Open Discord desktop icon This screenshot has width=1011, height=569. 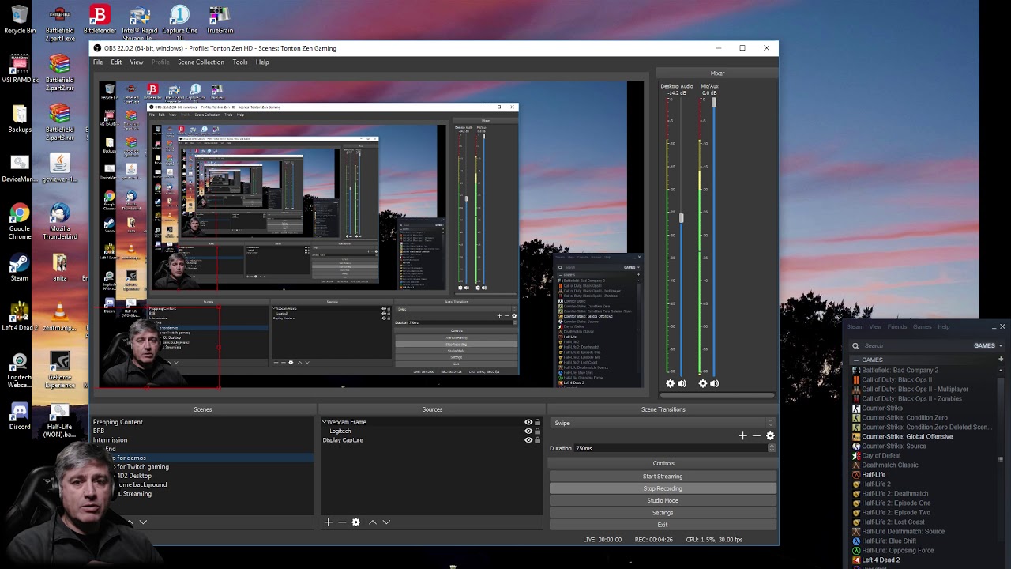(x=20, y=416)
